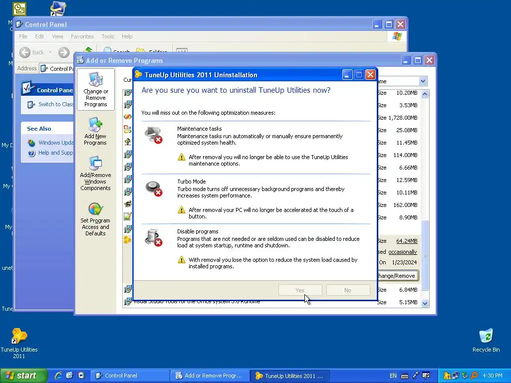This screenshot has width=511, height=383.
Task: Select Change or Remove Programs sidebar icon
Action: coord(95,90)
